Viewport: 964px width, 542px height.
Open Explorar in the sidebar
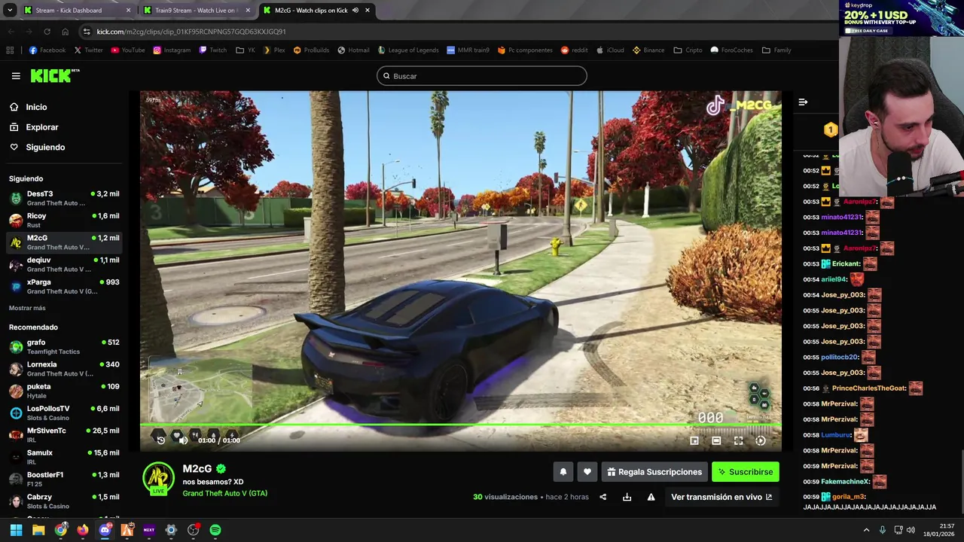pyautogui.click(x=41, y=127)
